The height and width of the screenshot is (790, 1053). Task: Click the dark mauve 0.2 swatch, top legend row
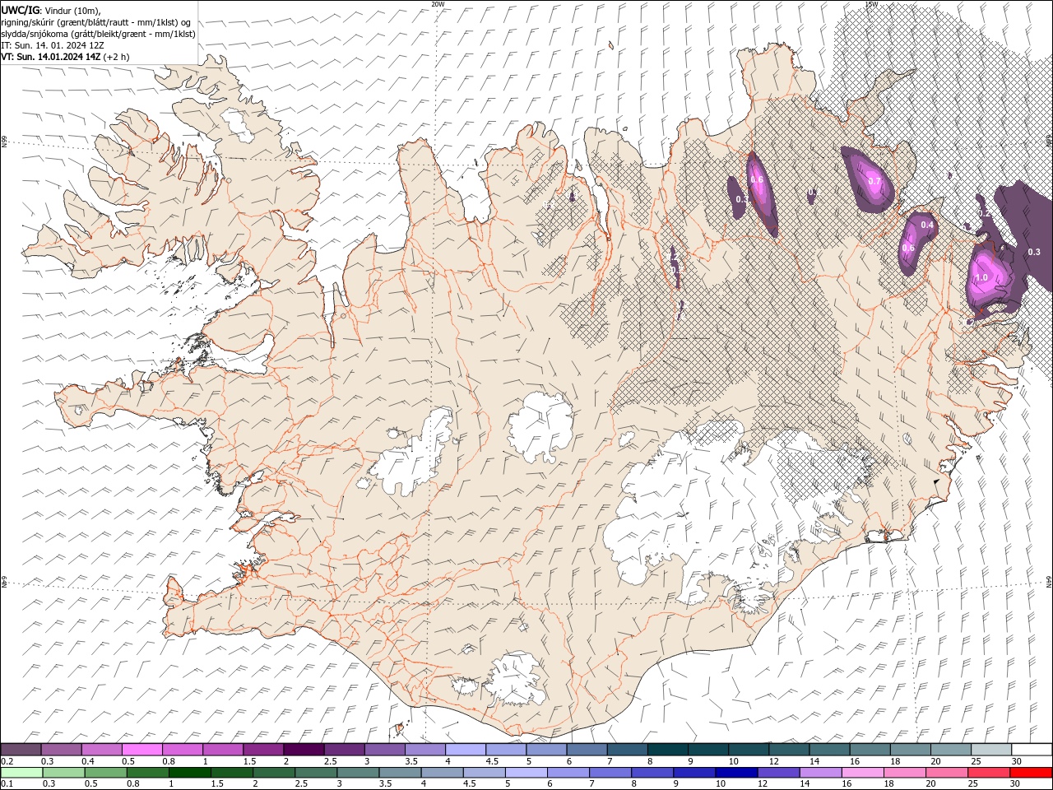point(21,750)
